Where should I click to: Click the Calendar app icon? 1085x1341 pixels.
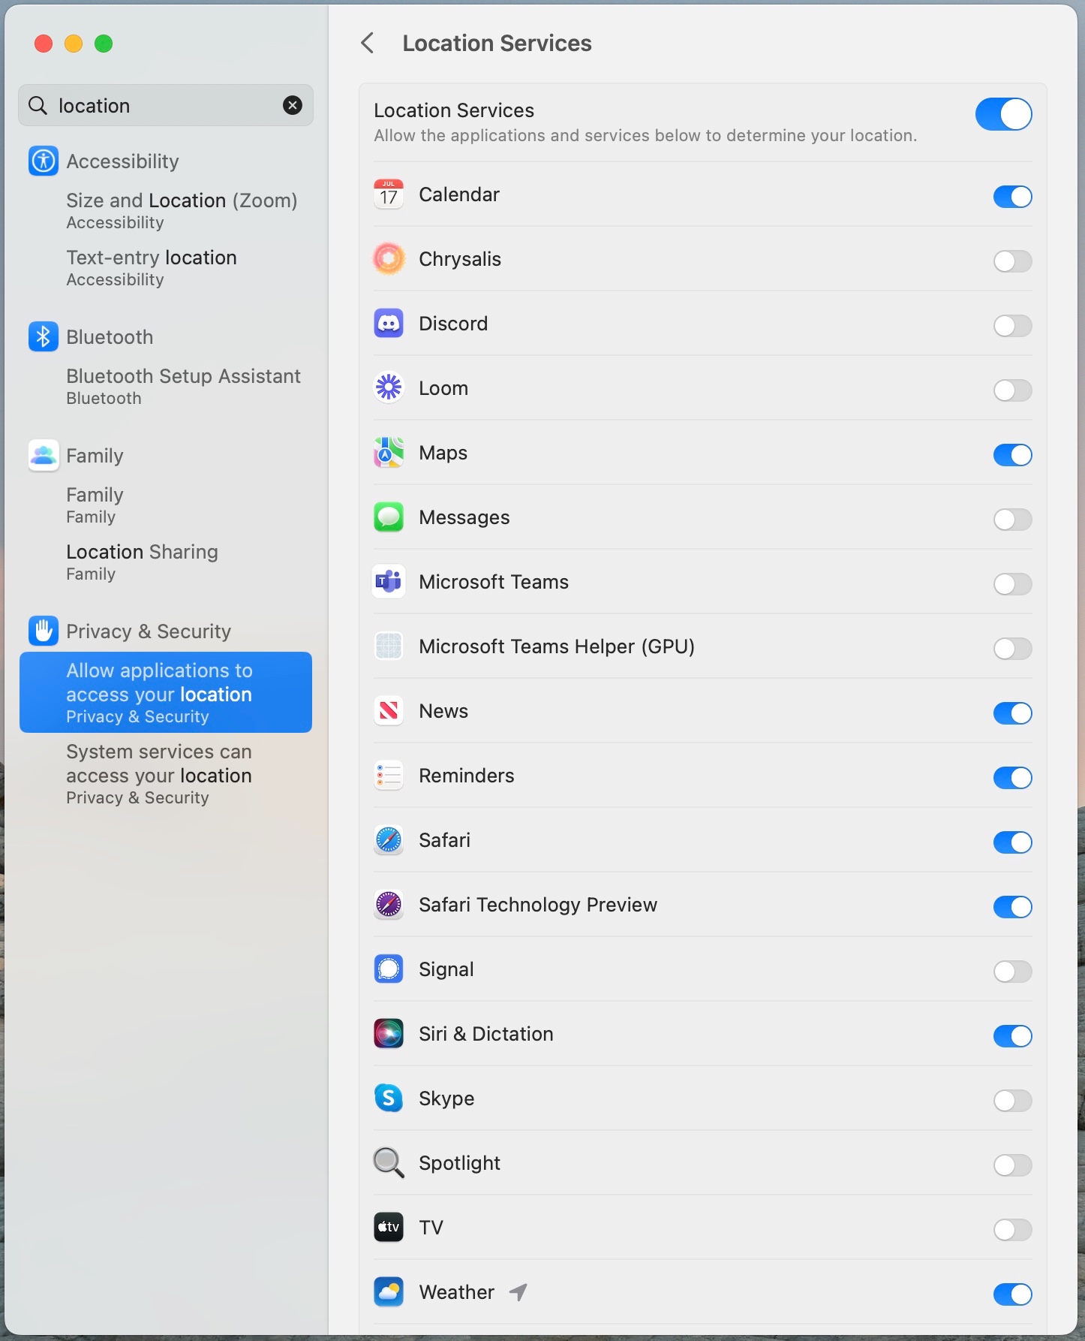pos(389,194)
